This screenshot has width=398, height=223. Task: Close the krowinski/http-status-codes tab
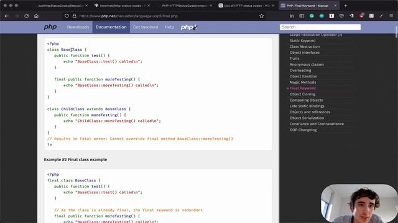[x=149, y=6]
